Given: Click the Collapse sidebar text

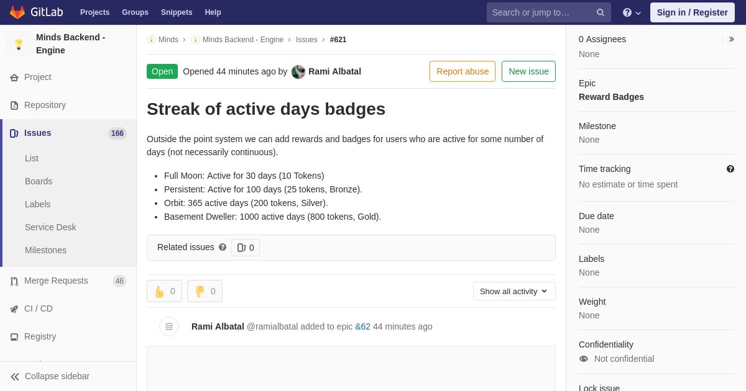Looking at the screenshot, I should coord(57,376).
